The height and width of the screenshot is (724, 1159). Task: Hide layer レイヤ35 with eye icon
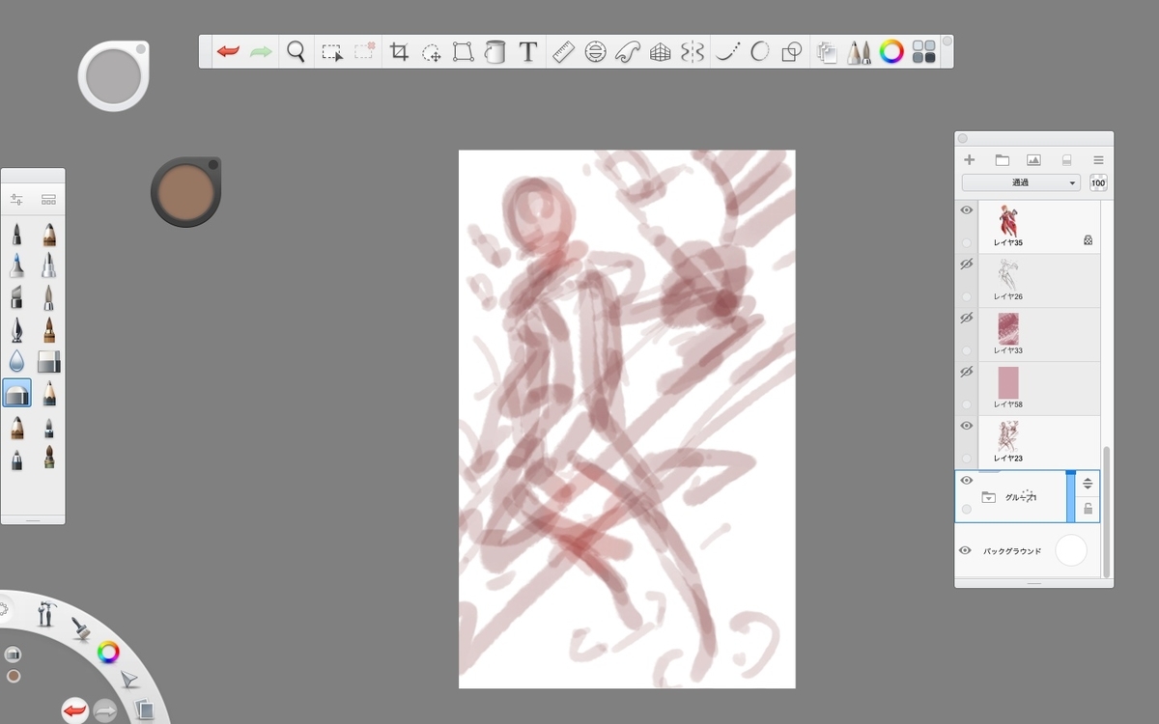point(966,210)
